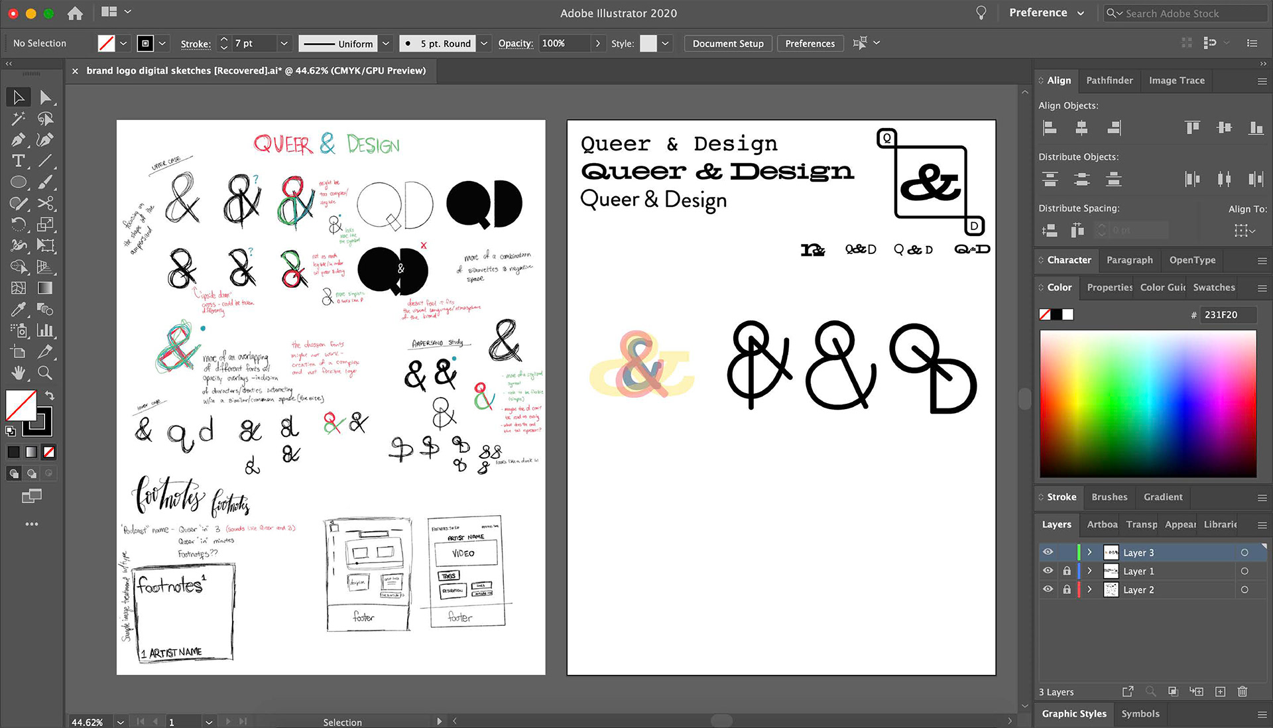This screenshot has height=728, width=1273.
Task: Click the Vertical Align Top icon
Action: click(1192, 128)
